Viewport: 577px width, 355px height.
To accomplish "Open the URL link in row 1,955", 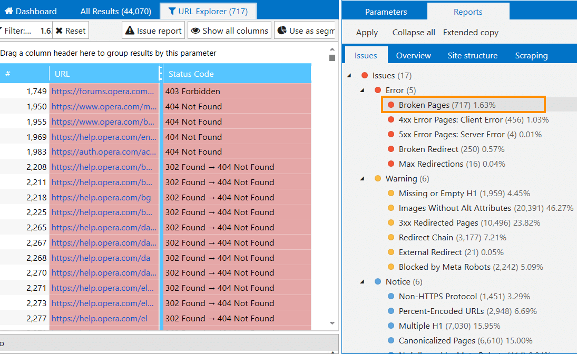I will click(103, 121).
